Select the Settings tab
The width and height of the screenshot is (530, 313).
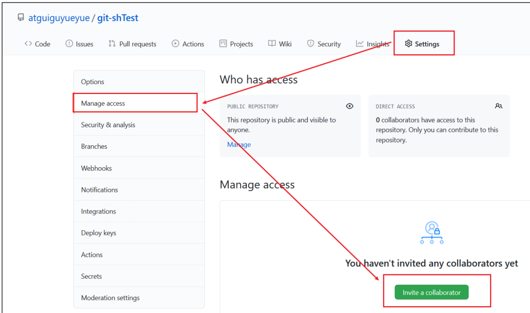coord(422,44)
